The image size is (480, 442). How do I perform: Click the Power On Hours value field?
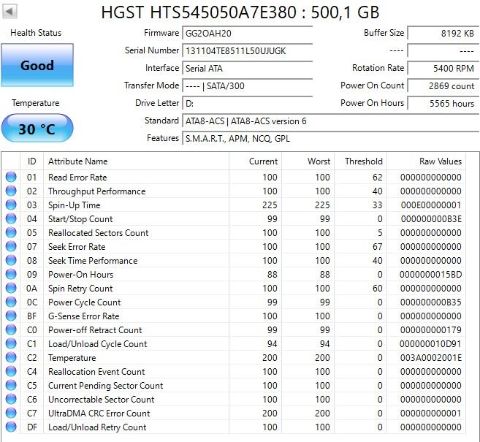[442, 104]
